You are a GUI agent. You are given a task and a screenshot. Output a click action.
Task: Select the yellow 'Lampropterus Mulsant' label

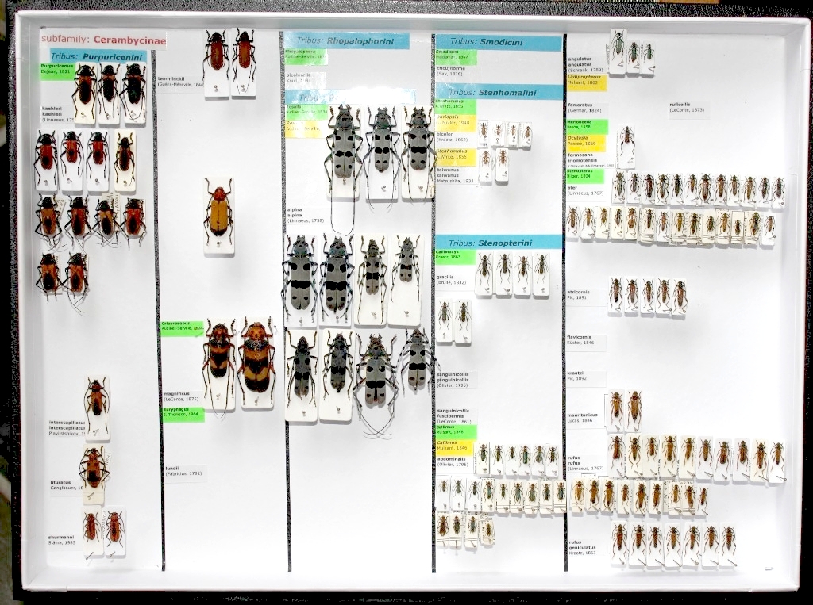click(x=587, y=82)
